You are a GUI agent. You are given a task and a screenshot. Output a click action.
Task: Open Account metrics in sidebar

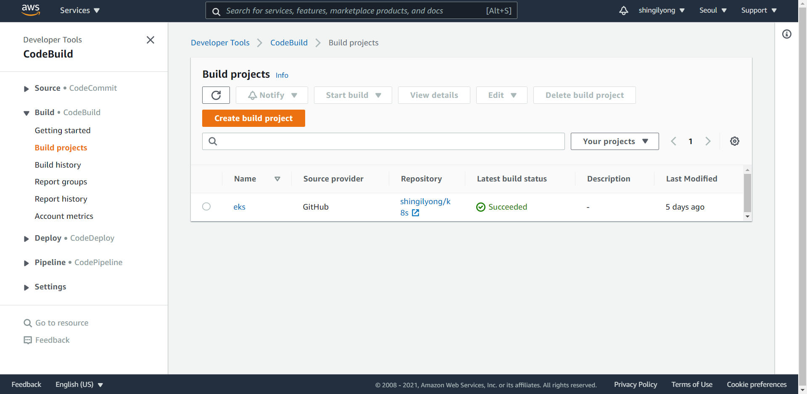click(64, 216)
